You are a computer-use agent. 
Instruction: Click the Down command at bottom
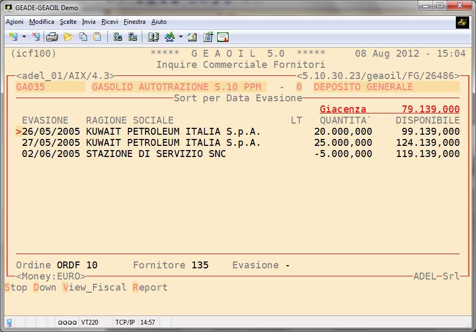point(45,287)
